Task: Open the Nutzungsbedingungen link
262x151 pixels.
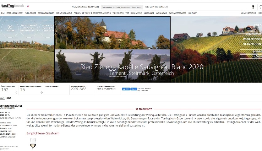Action: click(x=85, y=7)
